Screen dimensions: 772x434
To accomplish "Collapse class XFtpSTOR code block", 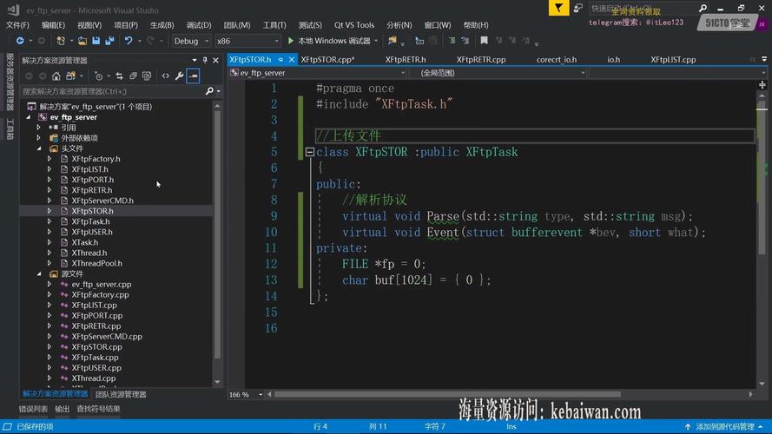I will [310, 152].
